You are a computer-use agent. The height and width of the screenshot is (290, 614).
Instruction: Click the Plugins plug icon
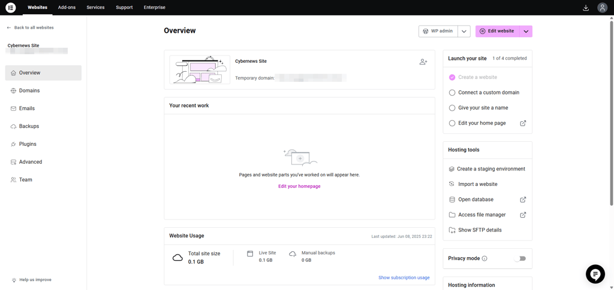(13, 144)
